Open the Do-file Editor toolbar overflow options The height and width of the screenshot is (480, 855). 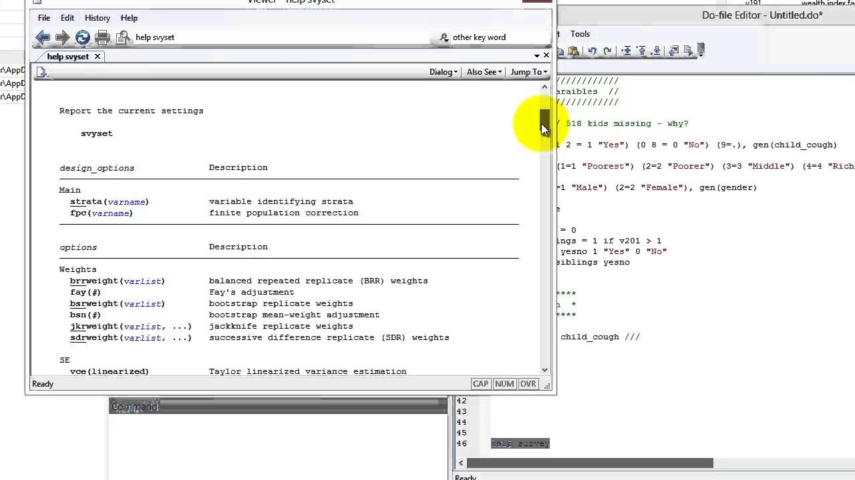[701, 51]
